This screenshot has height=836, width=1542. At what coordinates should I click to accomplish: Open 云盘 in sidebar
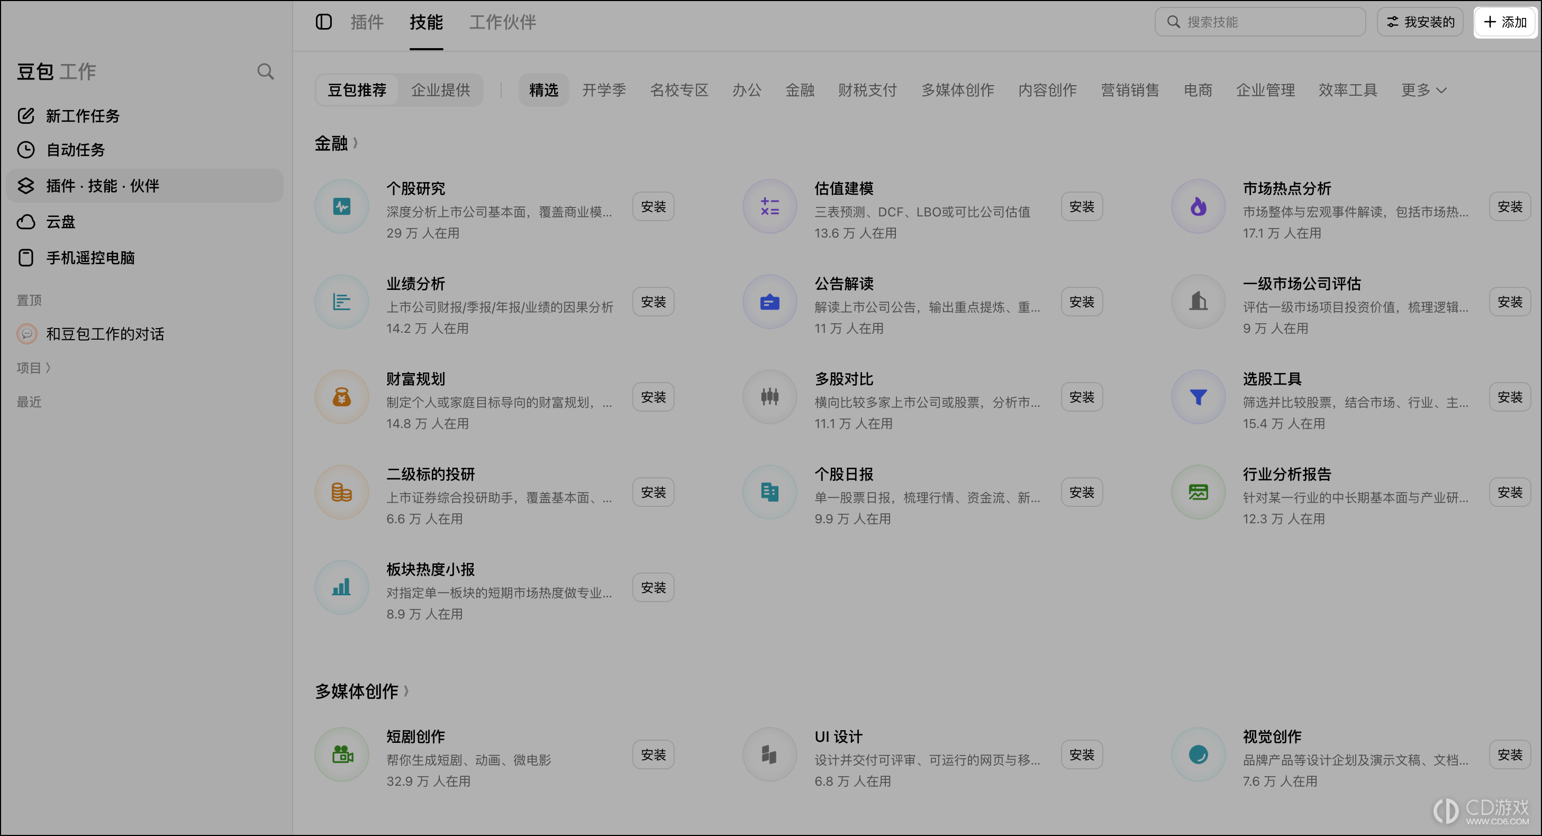point(144,222)
